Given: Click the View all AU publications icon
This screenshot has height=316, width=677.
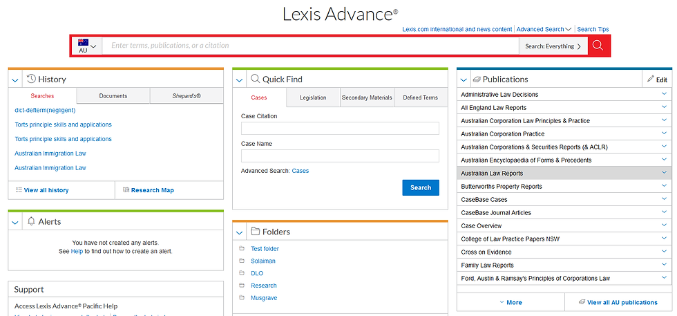Looking at the screenshot, I should coord(582,301).
